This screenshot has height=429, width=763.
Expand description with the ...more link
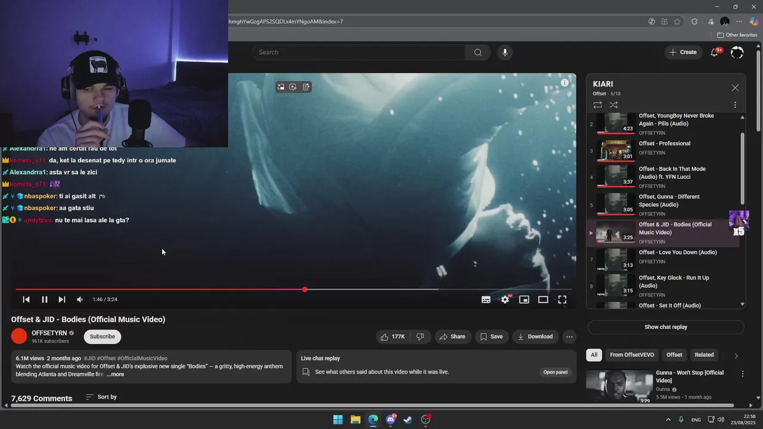[116, 375]
